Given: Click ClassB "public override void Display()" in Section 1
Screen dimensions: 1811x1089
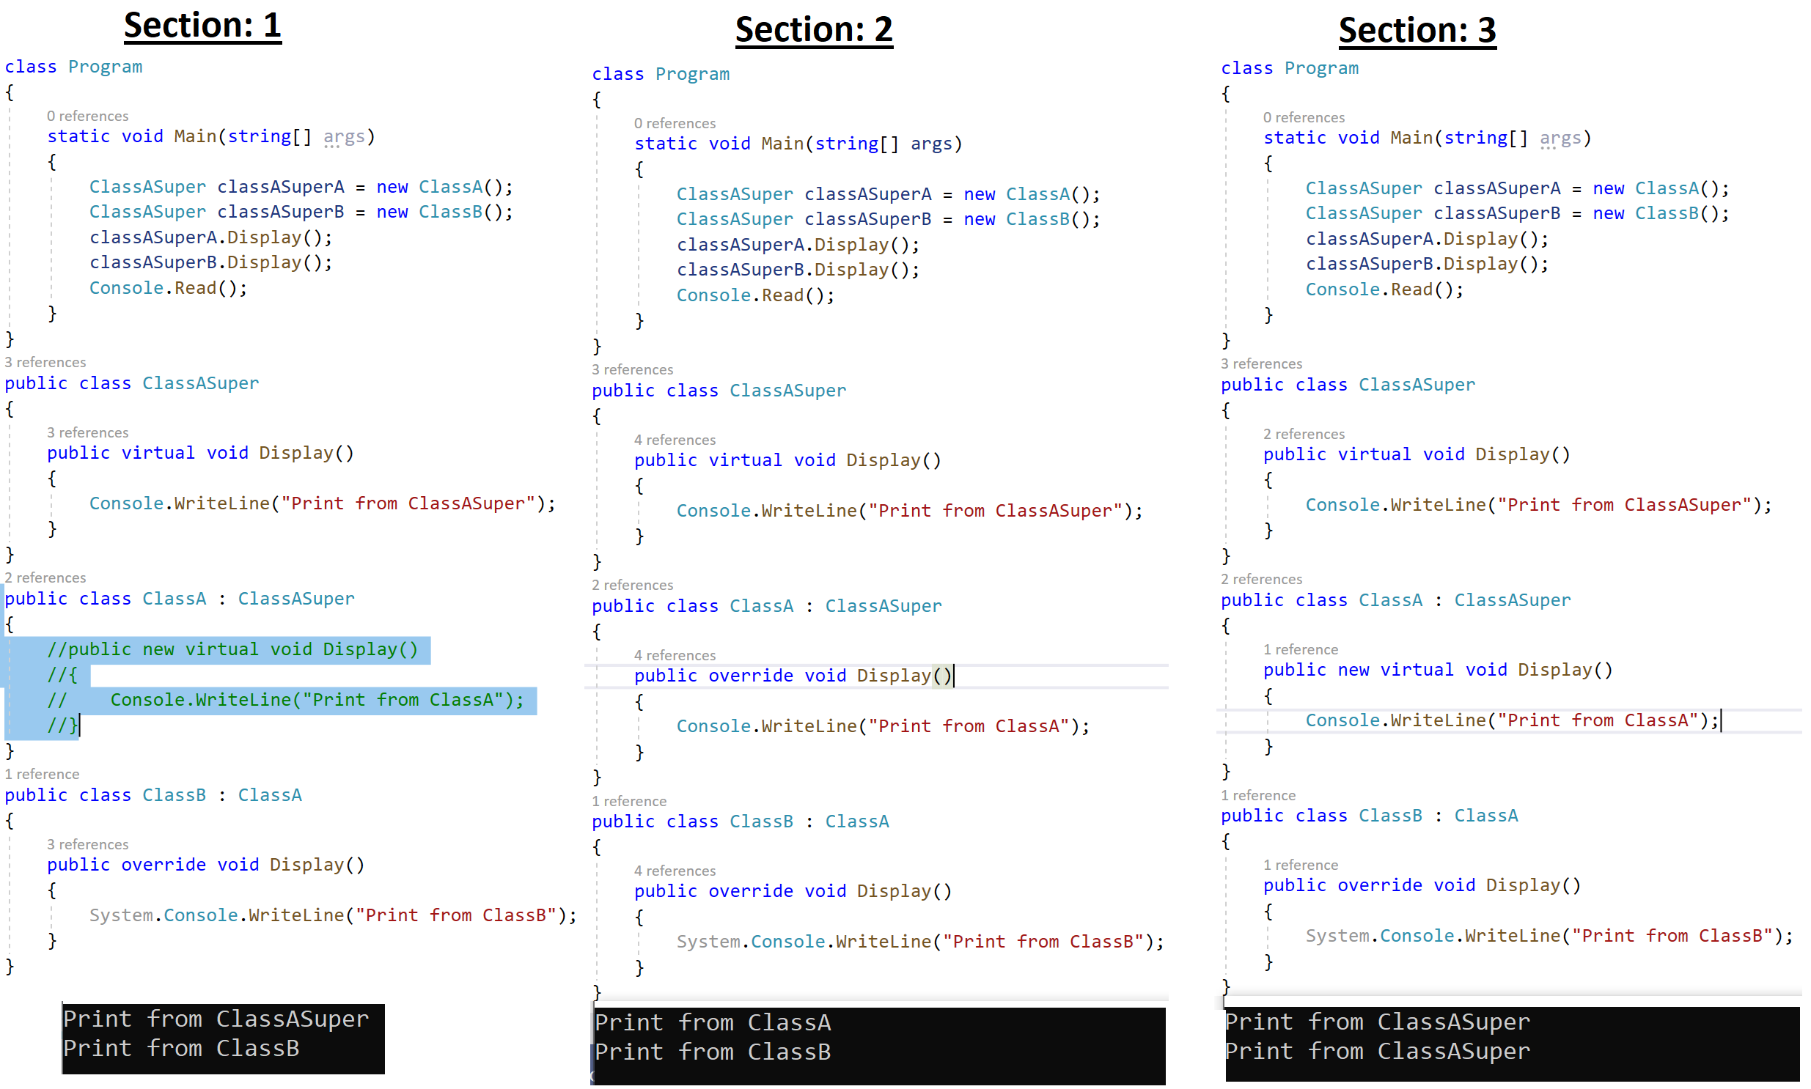Looking at the screenshot, I should (x=205, y=865).
